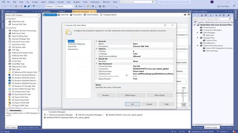Pick the Analysis Services Processing task
The width and height of the screenshot is (238, 133).
[24, 31]
